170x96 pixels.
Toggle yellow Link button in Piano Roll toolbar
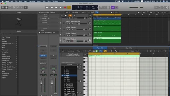[x=105, y=51]
